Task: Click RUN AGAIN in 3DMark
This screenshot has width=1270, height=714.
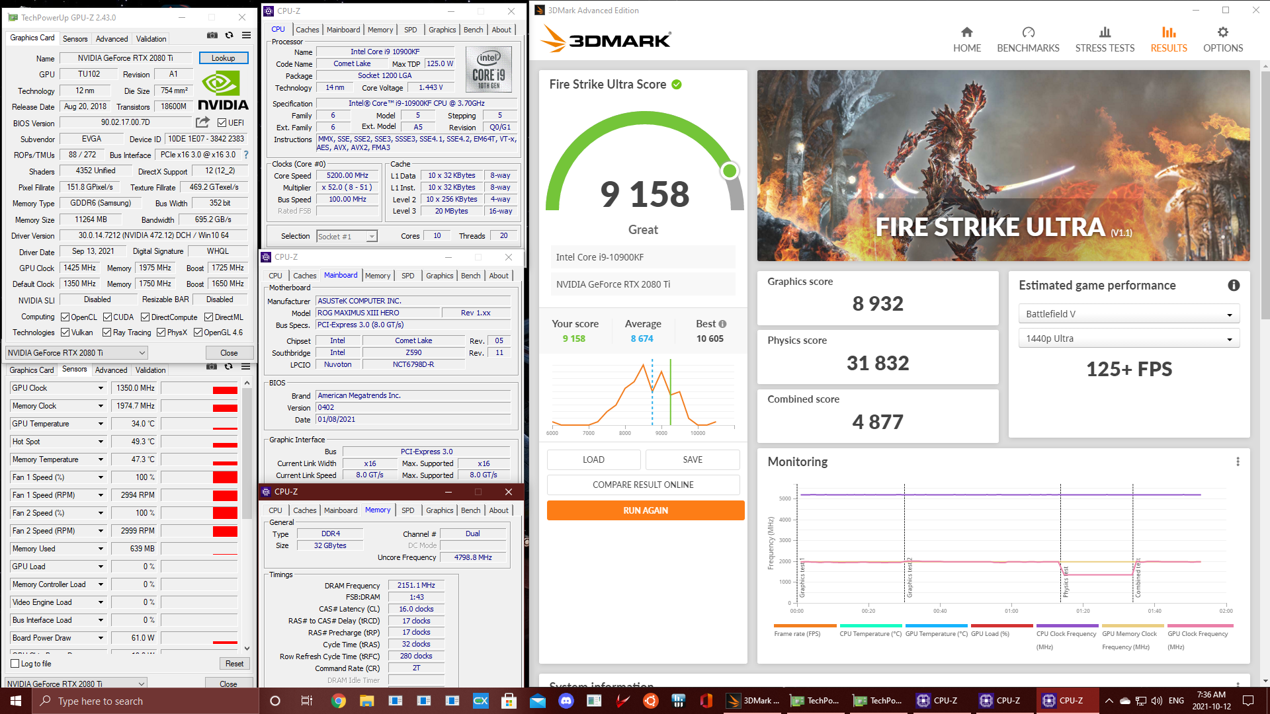Action: (x=646, y=510)
